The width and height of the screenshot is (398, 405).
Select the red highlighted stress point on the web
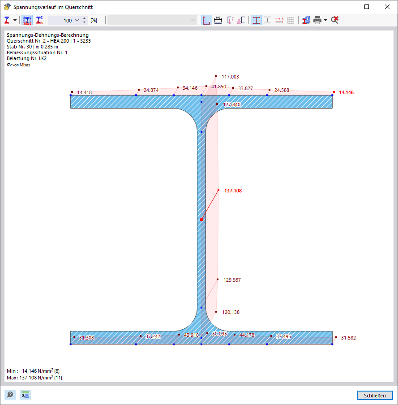[x=201, y=220]
